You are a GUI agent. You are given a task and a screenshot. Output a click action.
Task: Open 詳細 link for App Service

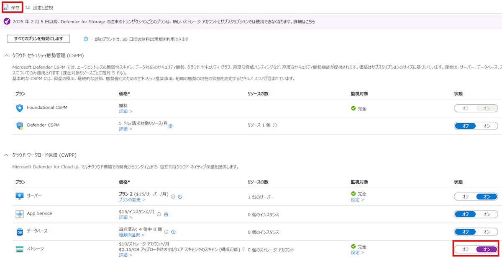point(125,217)
